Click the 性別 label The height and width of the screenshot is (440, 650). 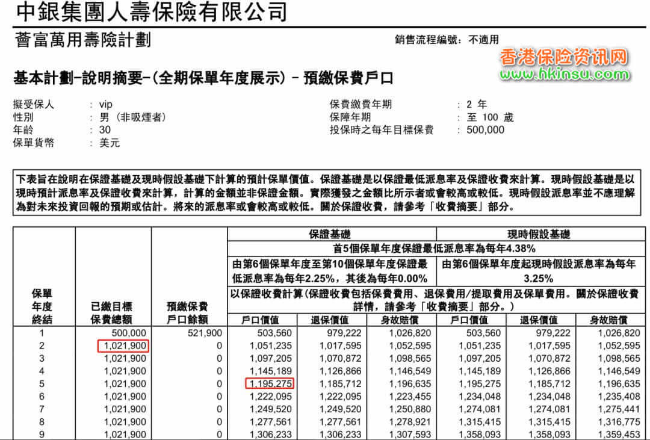click(x=23, y=117)
